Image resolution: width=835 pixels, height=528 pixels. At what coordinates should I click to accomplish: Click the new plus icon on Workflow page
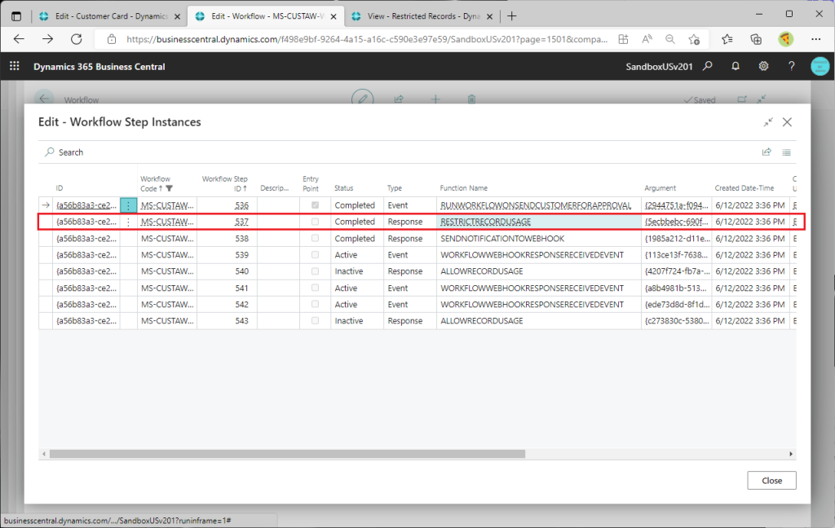click(x=435, y=99)
